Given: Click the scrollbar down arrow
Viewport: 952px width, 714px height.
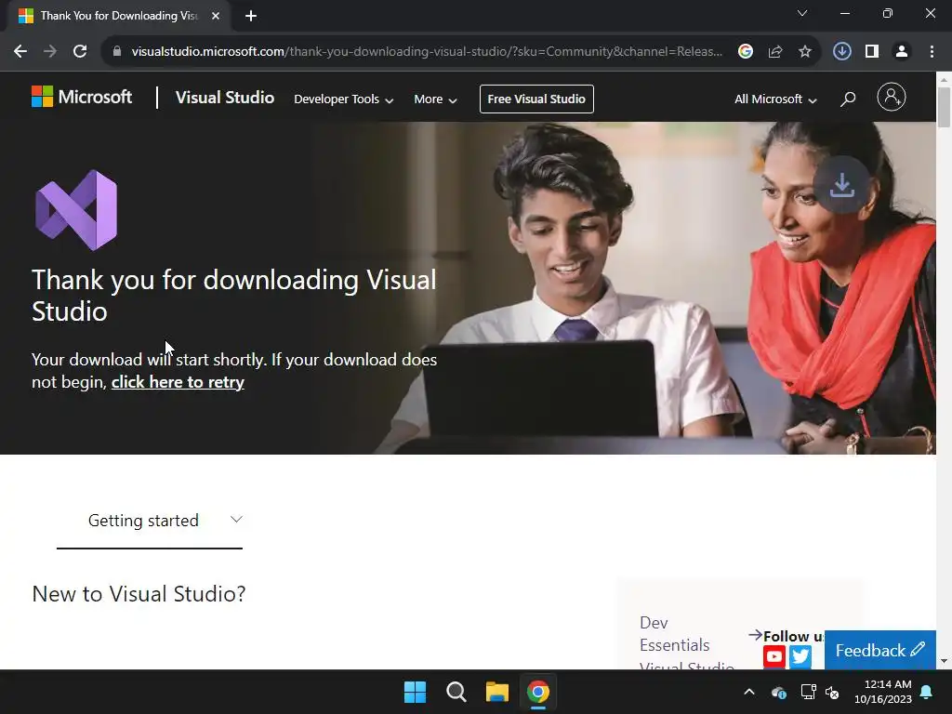Looking at the screenshot, I should point(944,661).
